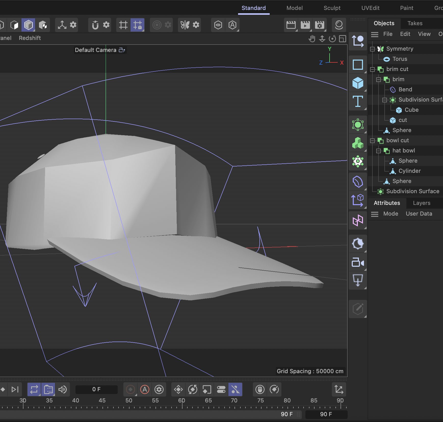Toggle loop playback in the timeline
The width and height of the screenshot is (443, 422).
pos(34,389)
